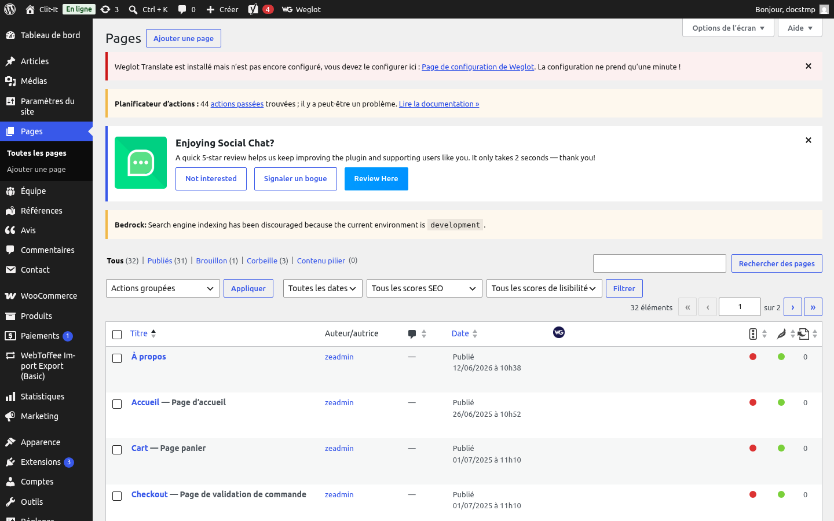
Task: Select the Cart page checkbox
Action: 117,450
